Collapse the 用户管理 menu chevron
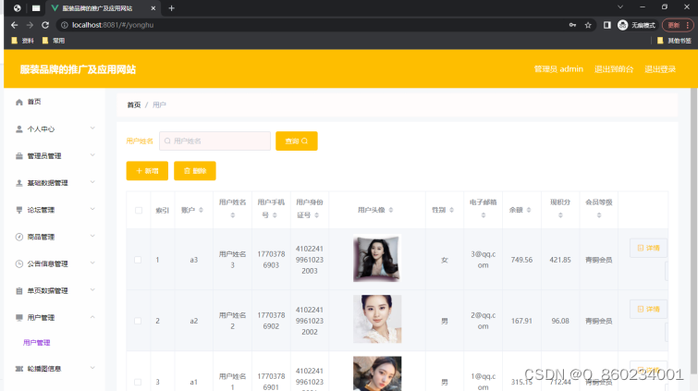The width and height of the screenshot is (698, 391). 92,317
